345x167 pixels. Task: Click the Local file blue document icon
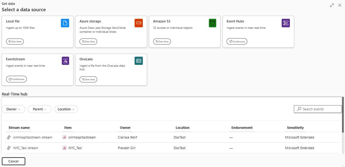click(x=65, y=23)
